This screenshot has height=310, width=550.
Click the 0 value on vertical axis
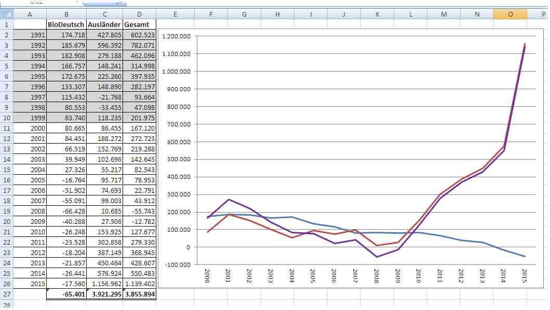pyautogui.click(x=187, y=247)
